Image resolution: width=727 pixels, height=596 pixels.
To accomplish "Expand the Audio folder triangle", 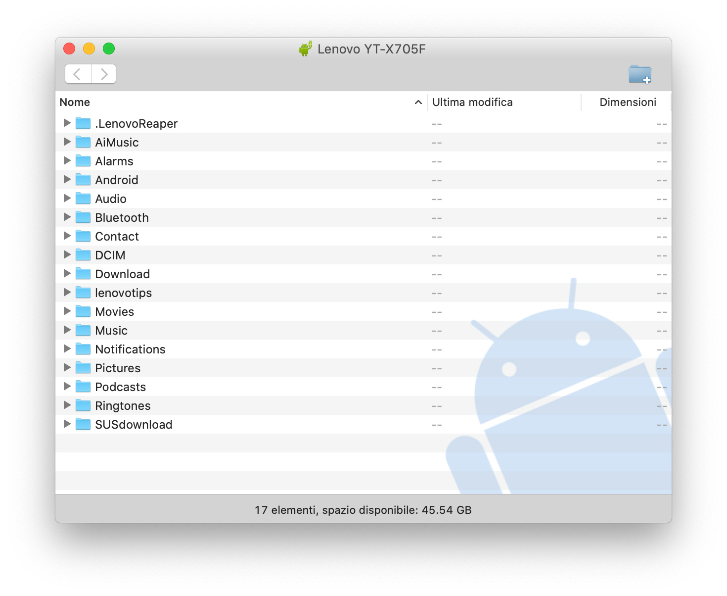I will [x=67, y=198].
